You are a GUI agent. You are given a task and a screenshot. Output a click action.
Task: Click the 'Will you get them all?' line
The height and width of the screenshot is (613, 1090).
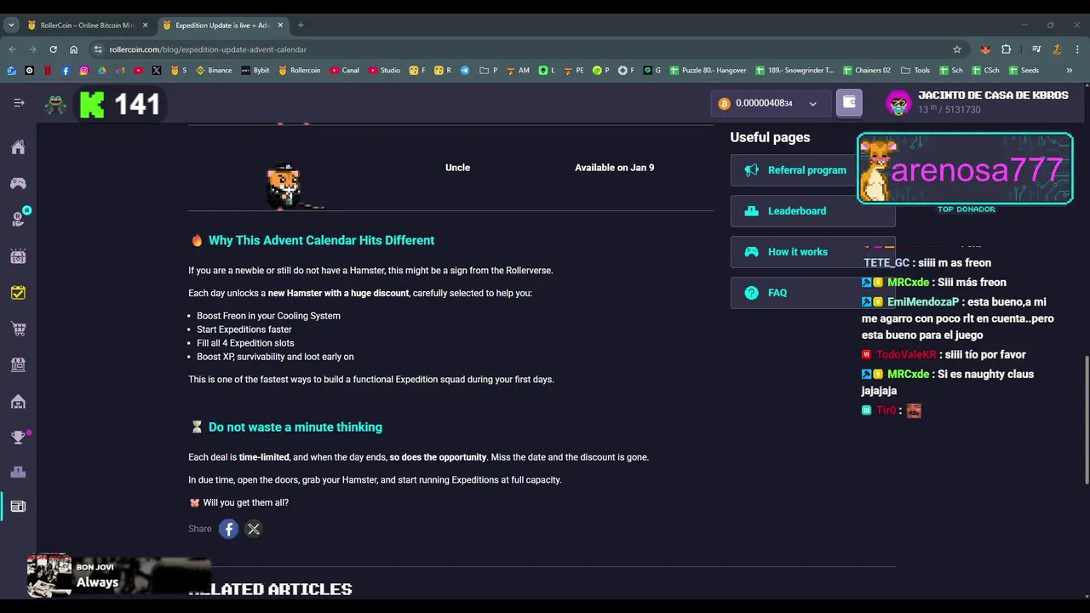click(245, 502)
